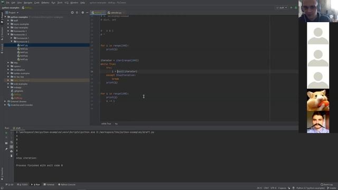
Task: Open the Git tool window button
Action: pos(10,185)
